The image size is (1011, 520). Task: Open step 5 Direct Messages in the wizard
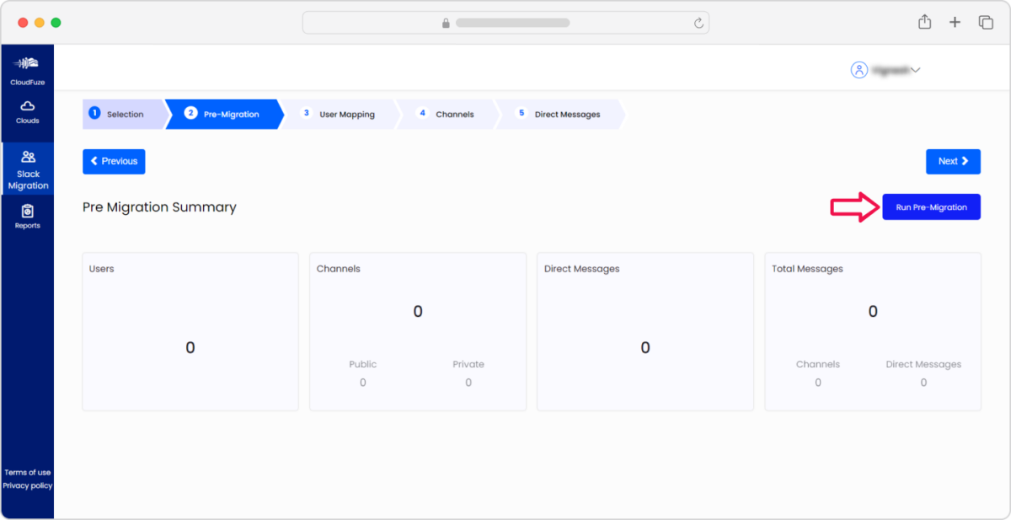[569, 114]
